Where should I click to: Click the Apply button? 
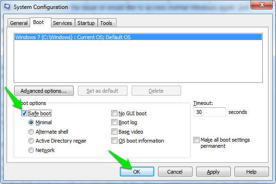pyautogui.click(x=213, y=172)
